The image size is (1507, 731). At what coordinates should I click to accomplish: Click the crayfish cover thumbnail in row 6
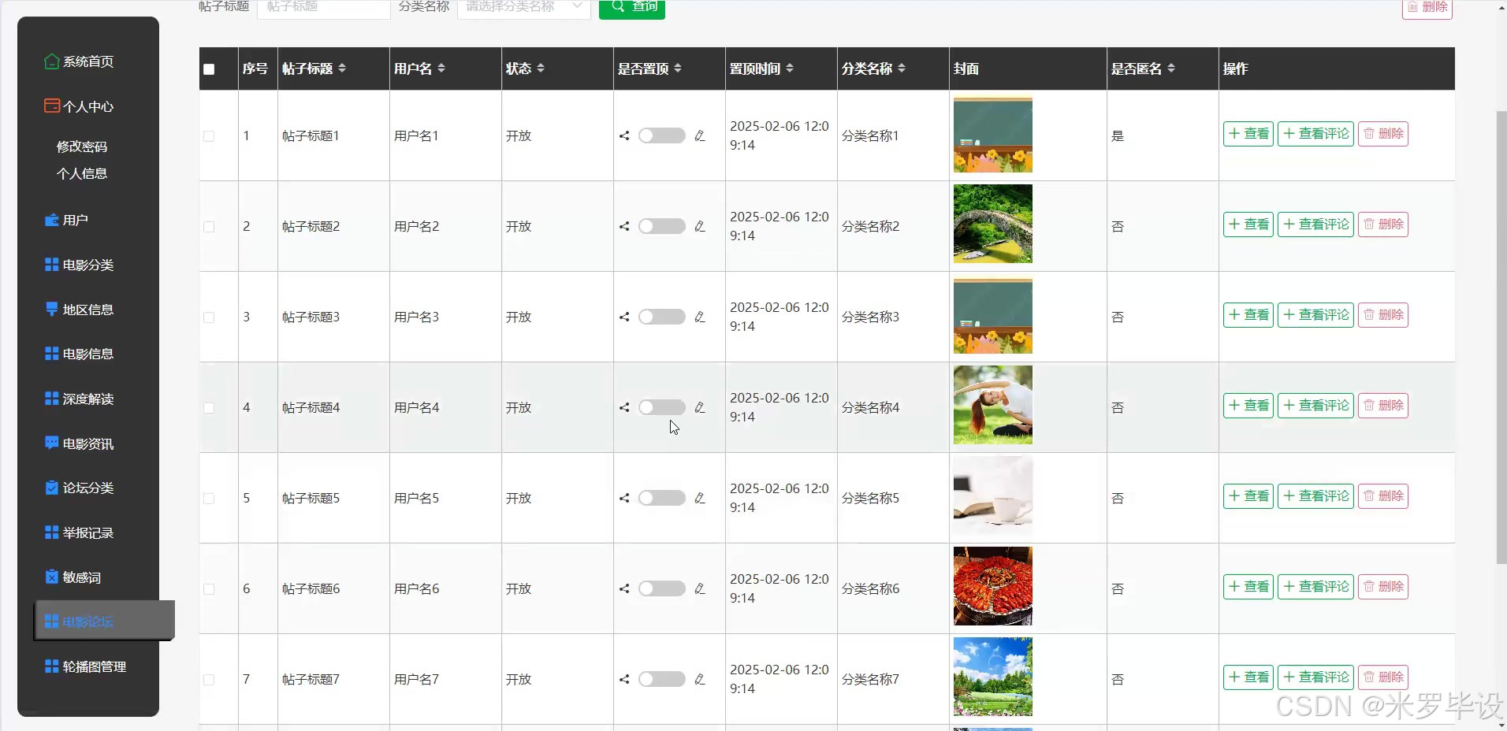[x=993, y=586]
